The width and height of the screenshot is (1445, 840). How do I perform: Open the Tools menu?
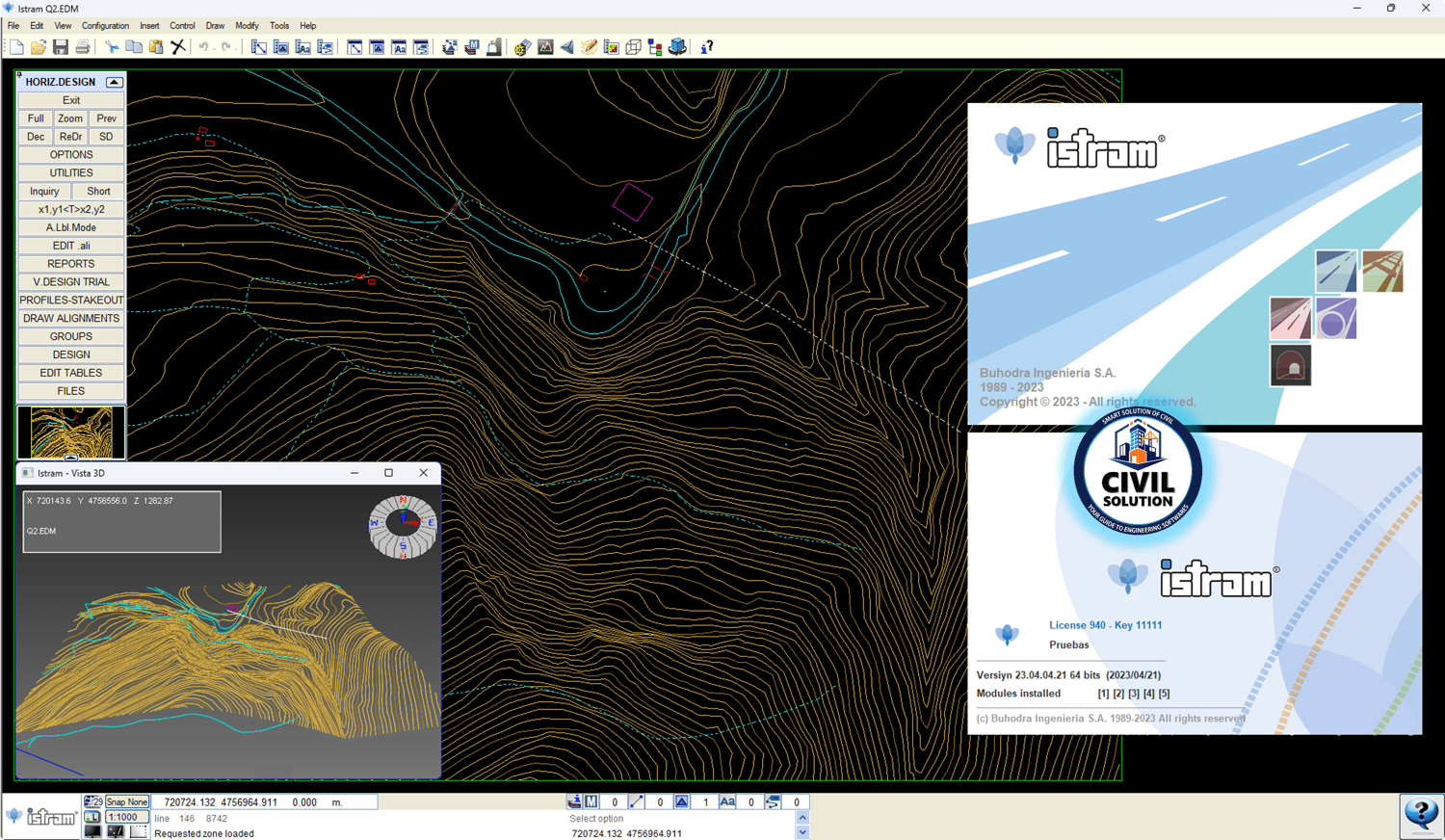pos(279,26)
